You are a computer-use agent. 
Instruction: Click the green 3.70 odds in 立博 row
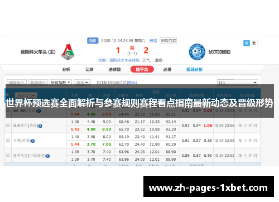pos(91,145)
